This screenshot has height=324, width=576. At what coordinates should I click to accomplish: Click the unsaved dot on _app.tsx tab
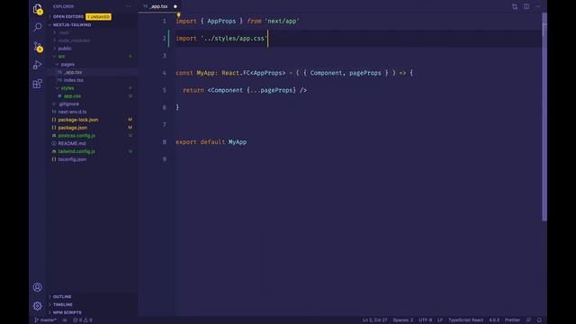(x=175, y=6)
